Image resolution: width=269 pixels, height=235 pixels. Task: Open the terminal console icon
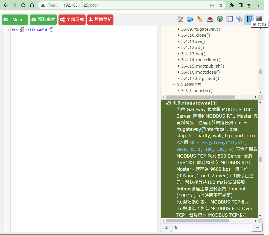point(259,19)
